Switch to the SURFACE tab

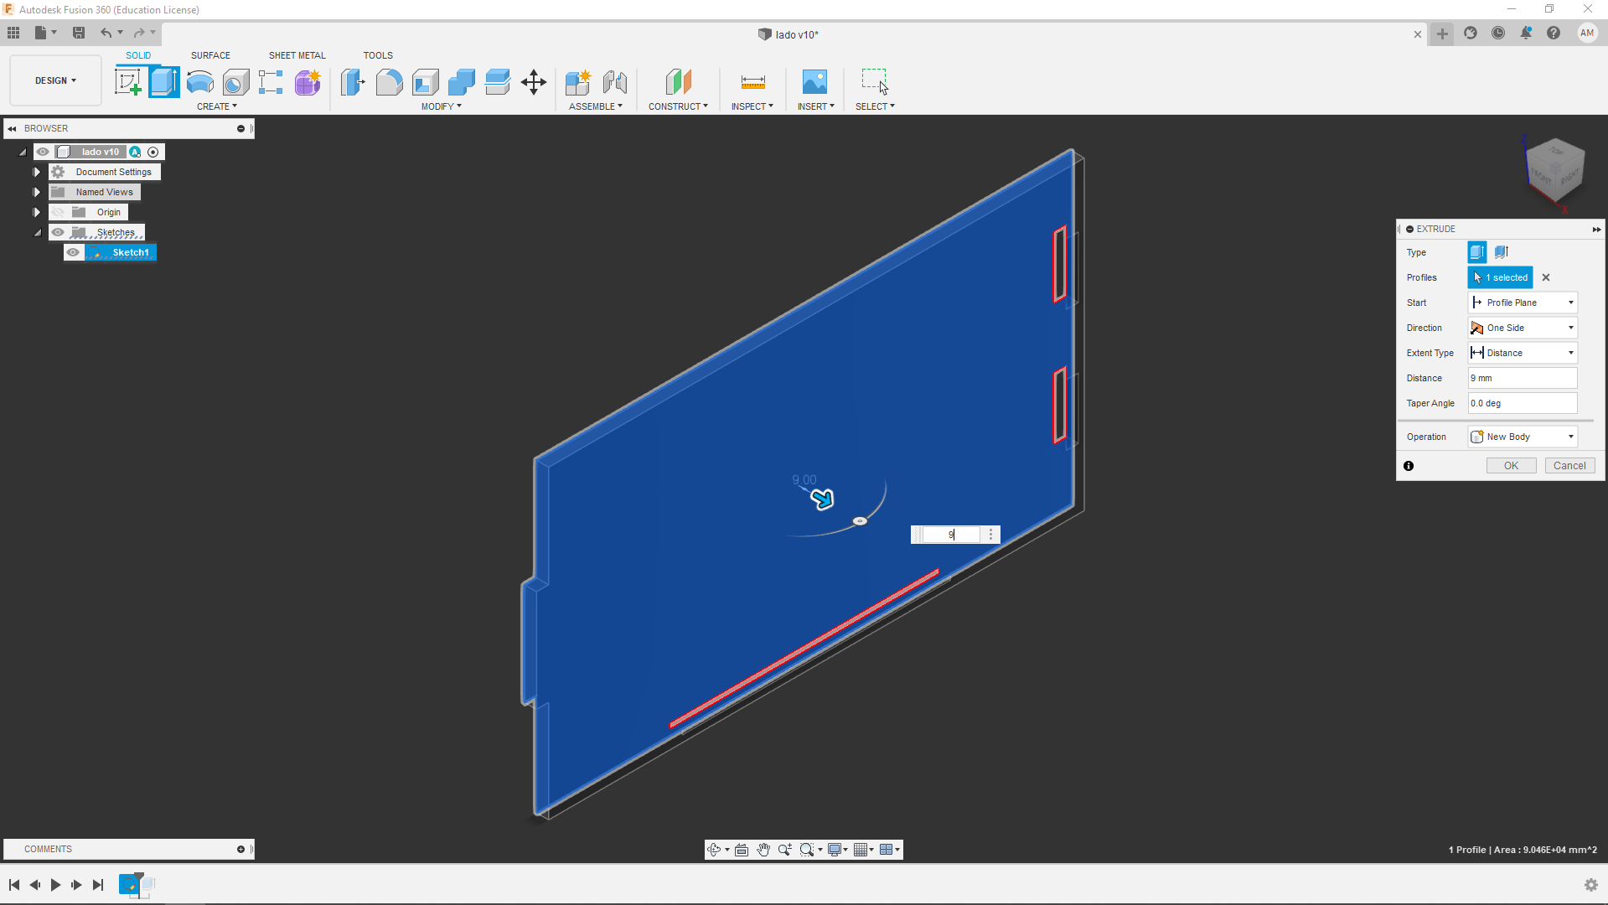[x=210, y=55]
